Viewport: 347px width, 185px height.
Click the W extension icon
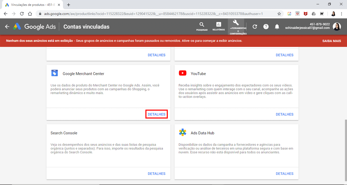click(322, 14)
